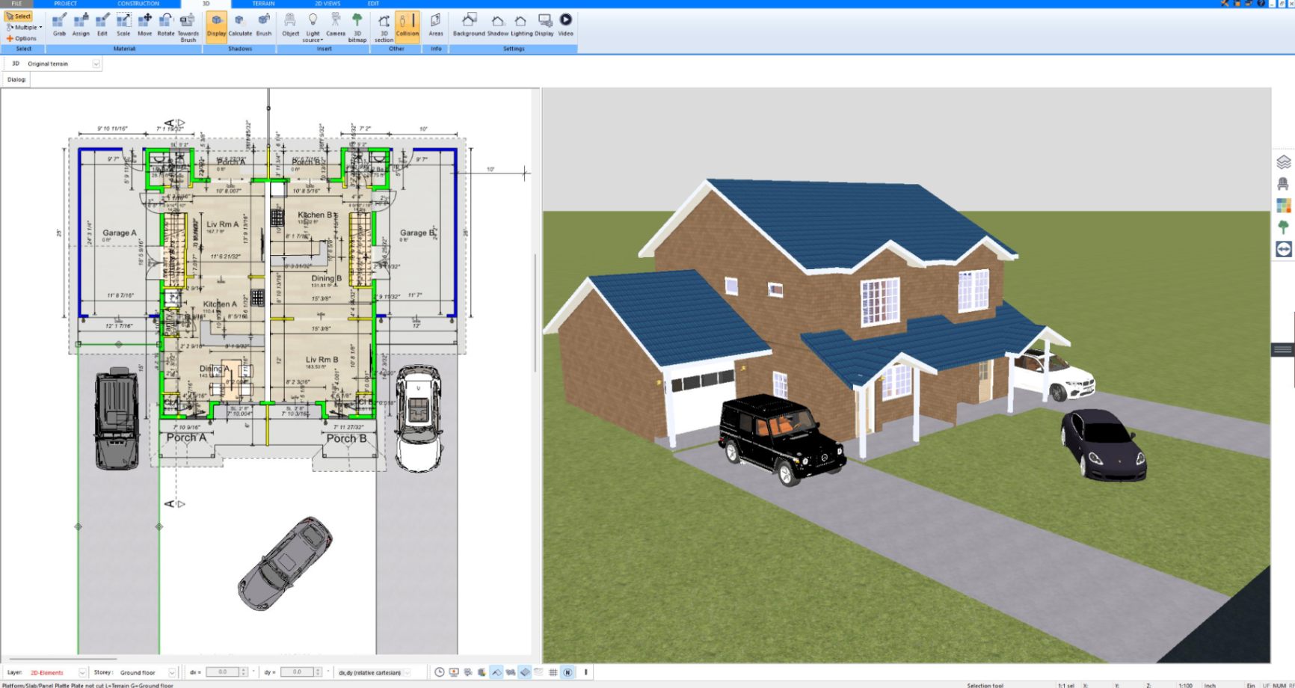Toggle the north arrow N button
Viewport: 1295px width, 688px height.
pos(567,672)
